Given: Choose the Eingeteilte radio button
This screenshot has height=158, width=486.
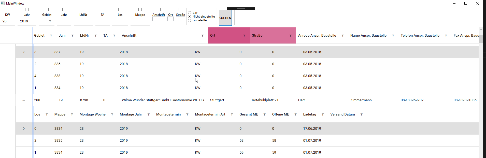Looking at the screenshot, I should [190, 20].
